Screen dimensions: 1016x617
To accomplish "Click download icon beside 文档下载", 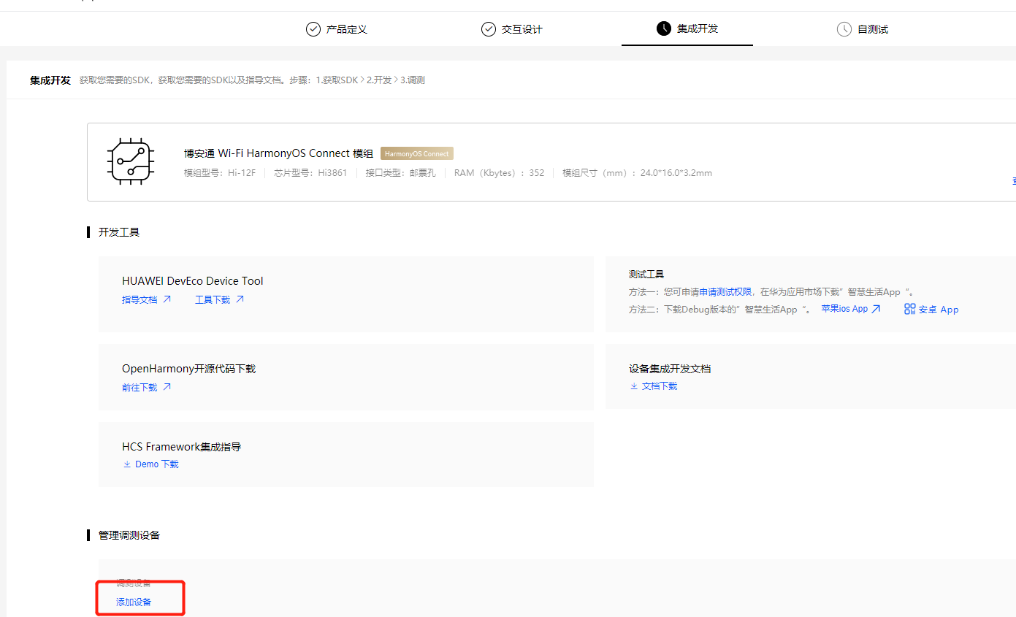I will (x=634, y=386).
